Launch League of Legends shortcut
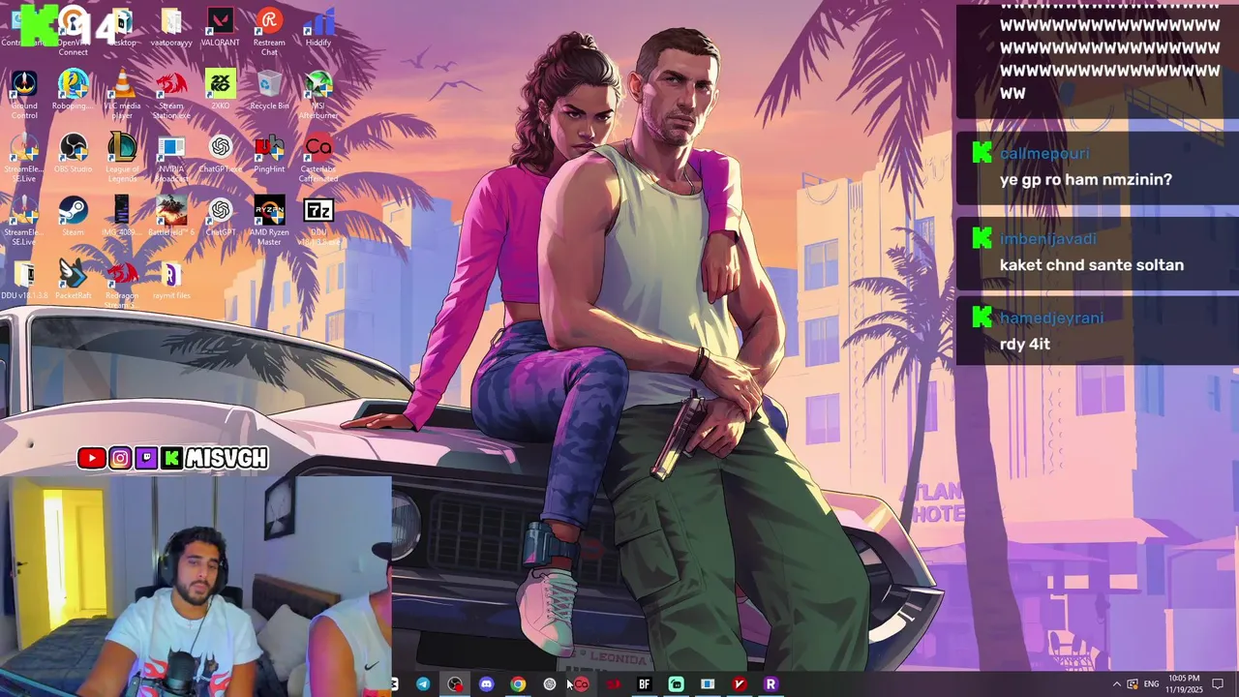 (122, 158)
